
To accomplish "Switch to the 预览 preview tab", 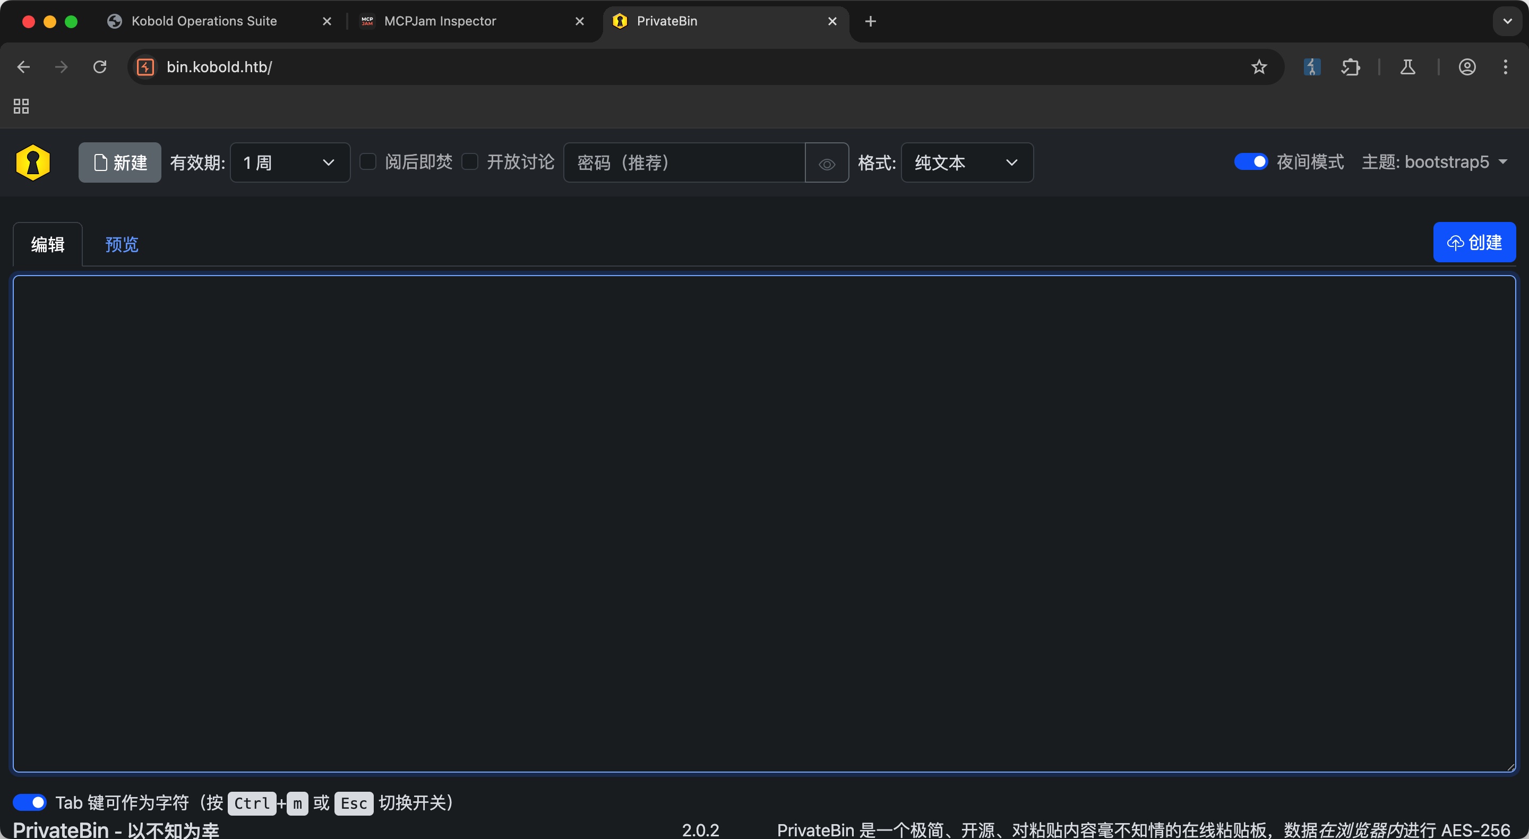I will [122, 244].
